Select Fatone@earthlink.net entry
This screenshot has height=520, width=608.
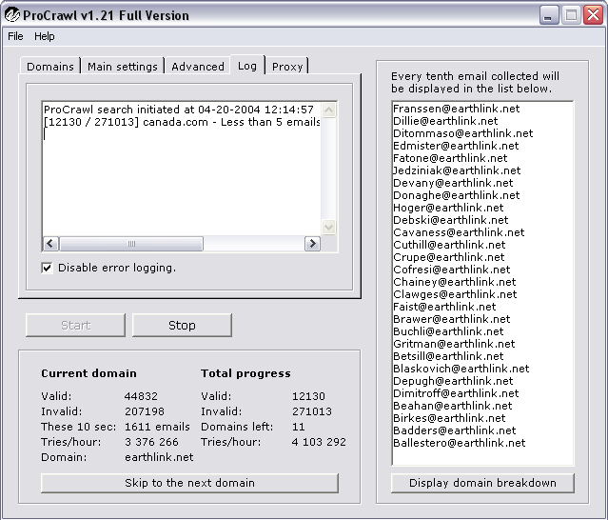(x=450, y=158)
